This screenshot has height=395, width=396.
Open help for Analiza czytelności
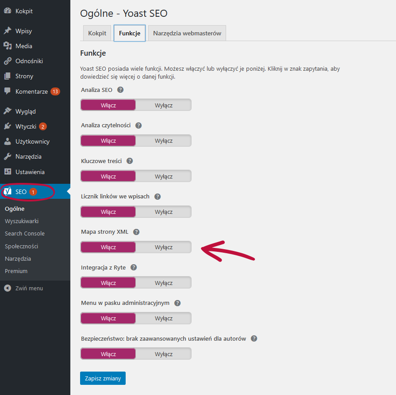[x=138, y=125]
